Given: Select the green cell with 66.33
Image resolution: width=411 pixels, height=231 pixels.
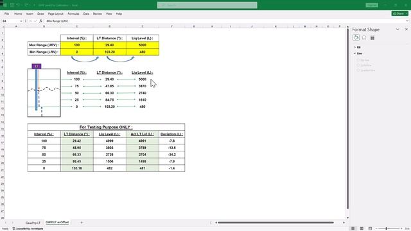Looking at the screenshot, I should 76,155.
